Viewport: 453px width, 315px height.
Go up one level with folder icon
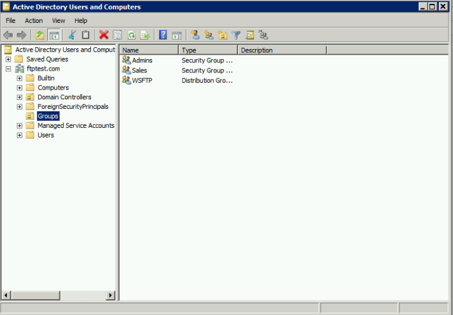point(40,35)
